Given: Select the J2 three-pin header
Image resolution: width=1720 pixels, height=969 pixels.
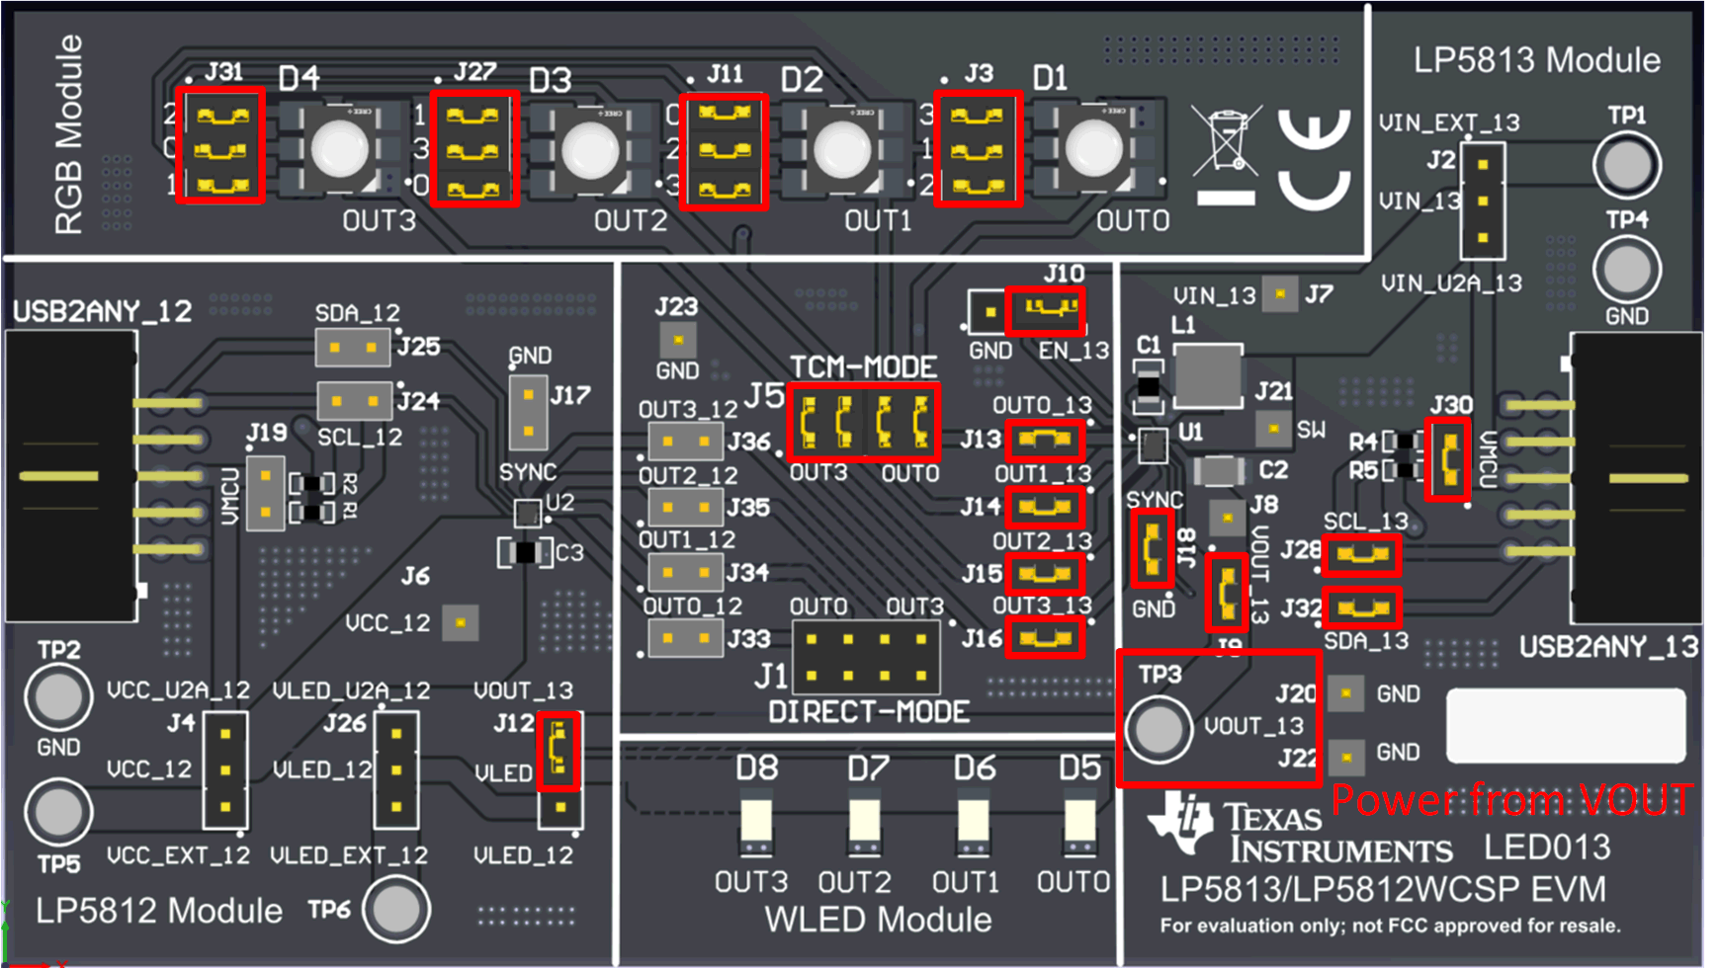Looking at the screenshot, I should coord(1483,202).
